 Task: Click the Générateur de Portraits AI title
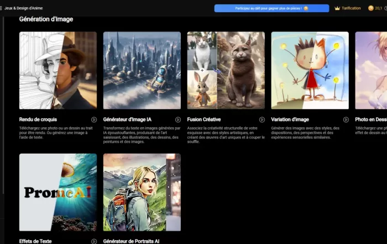click(131, 241)
